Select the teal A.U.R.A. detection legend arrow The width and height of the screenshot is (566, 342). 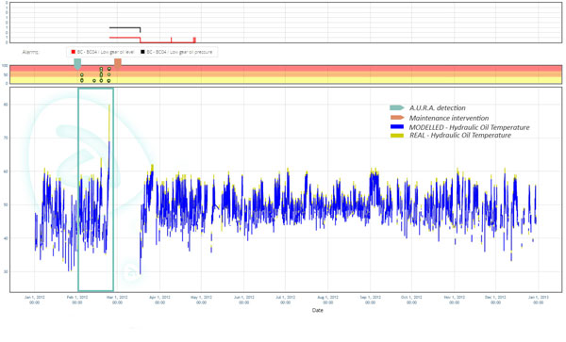397,107
